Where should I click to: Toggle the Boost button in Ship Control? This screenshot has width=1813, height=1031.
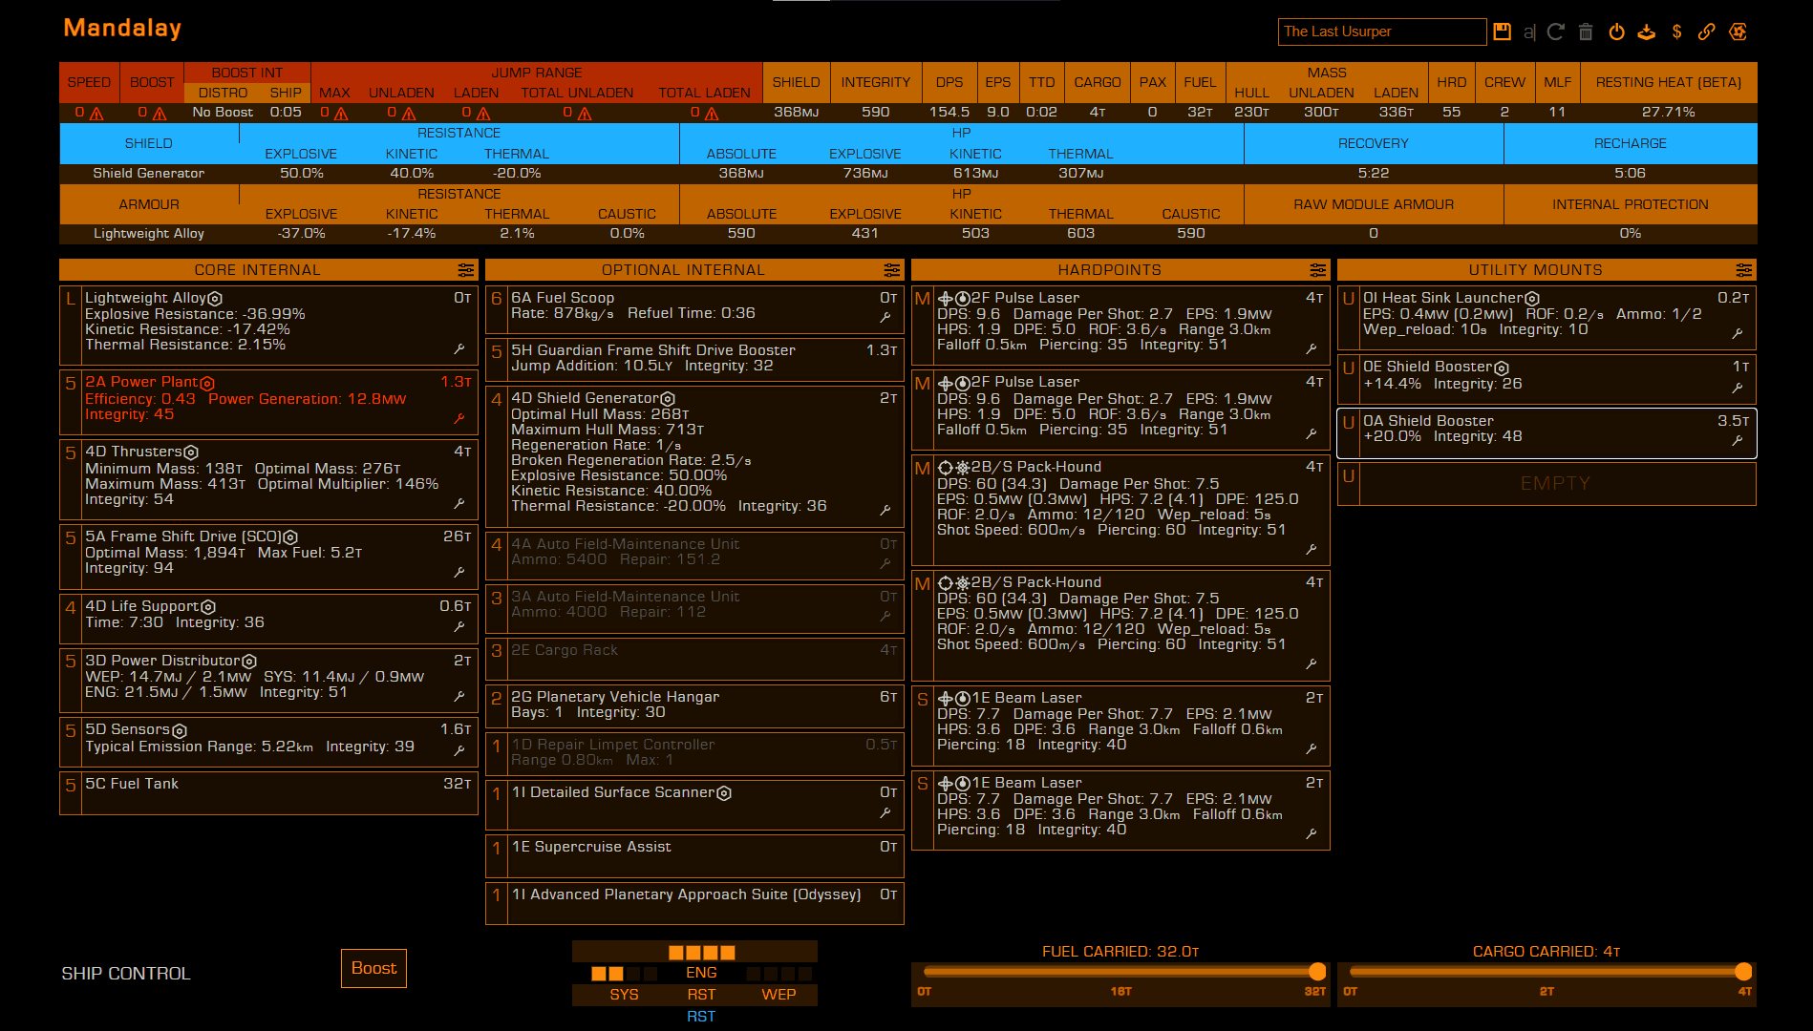(373, 968)
